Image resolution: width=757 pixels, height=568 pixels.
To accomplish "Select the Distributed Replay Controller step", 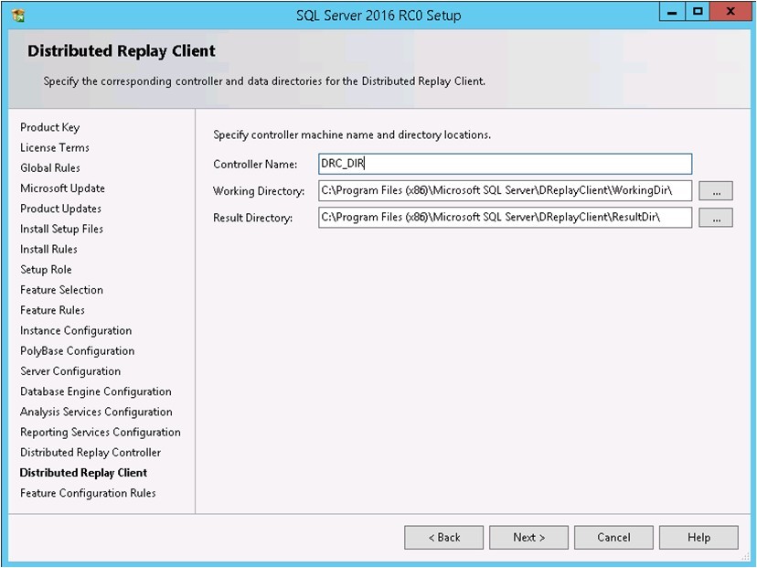I will coord(91,452).
